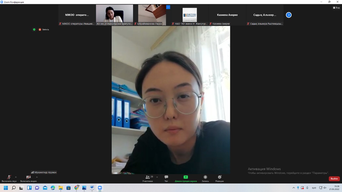Click the red Выйти leave button
The image size is (342, 192).
[x=334, y=179]
